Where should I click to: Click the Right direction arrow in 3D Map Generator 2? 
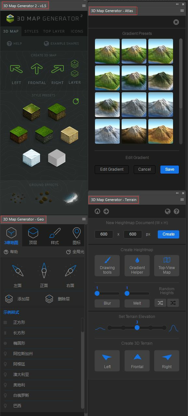click(x=57, y=69)
